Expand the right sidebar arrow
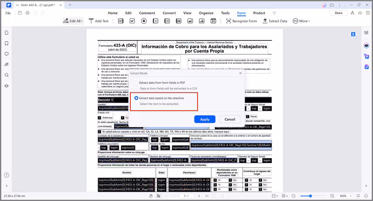This screenshot has height=201, width=373. (x=366, y=186)
